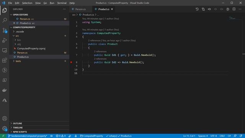
Task: Open the Docker view in activity bar
Action: point(5,90)
